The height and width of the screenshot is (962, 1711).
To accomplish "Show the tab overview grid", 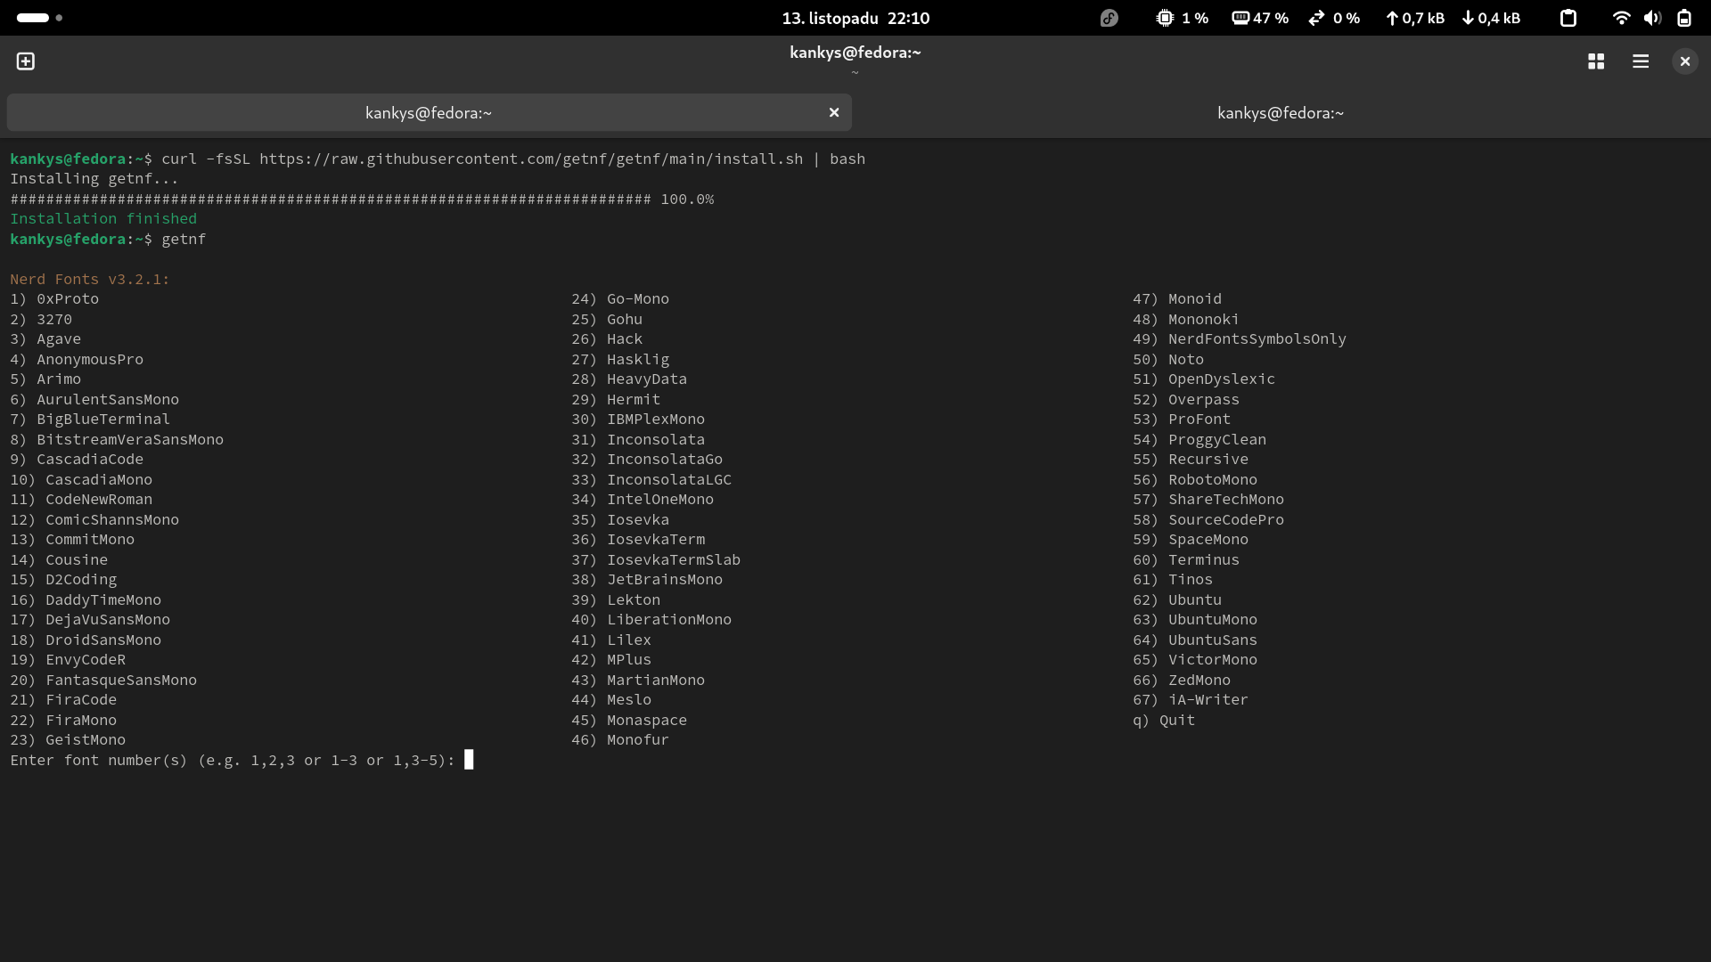I will [1596, 61].
